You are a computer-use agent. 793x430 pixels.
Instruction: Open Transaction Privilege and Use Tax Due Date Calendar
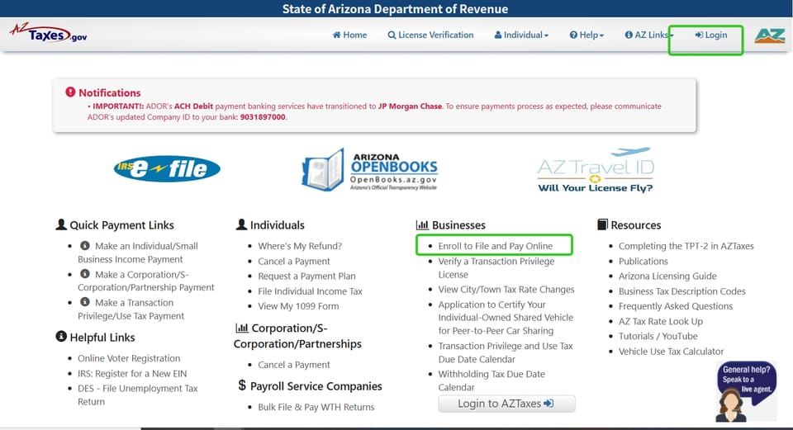[506, 352]
